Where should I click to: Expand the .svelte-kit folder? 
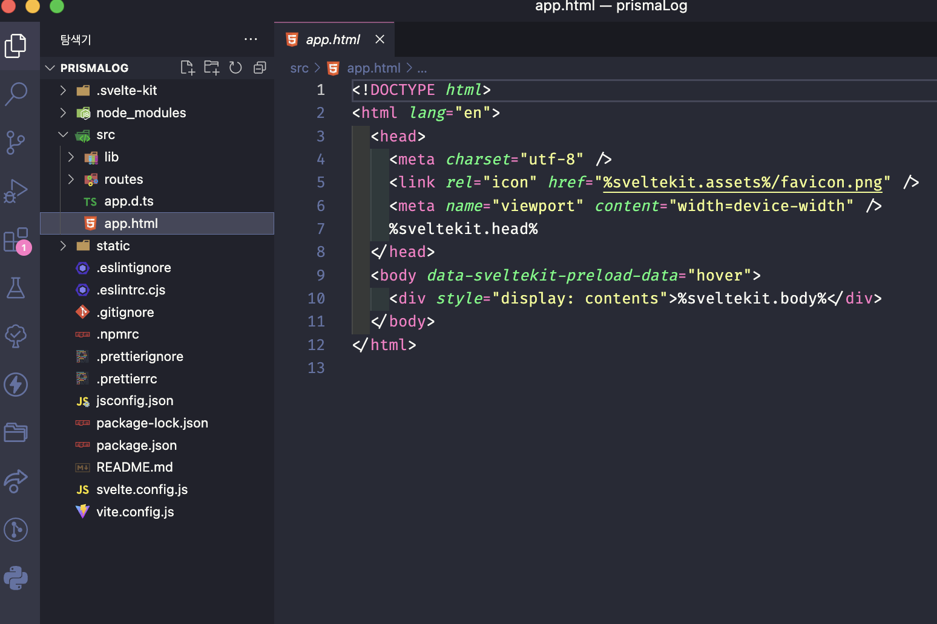63,90
